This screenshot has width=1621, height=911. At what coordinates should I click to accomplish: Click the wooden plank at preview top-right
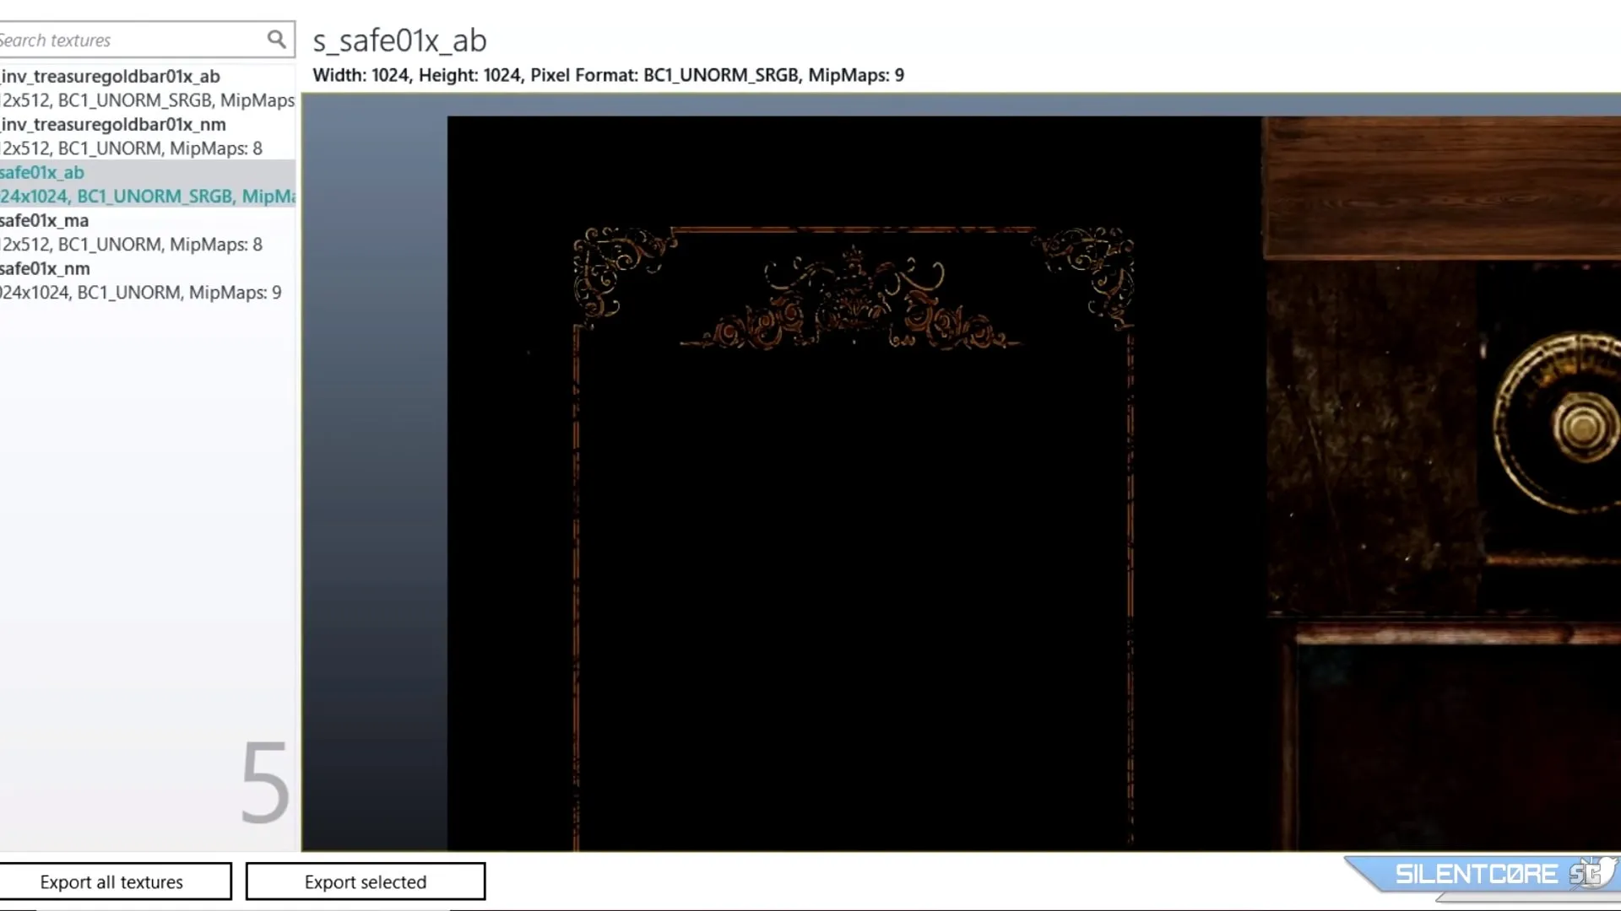[x=1442, y=187]
